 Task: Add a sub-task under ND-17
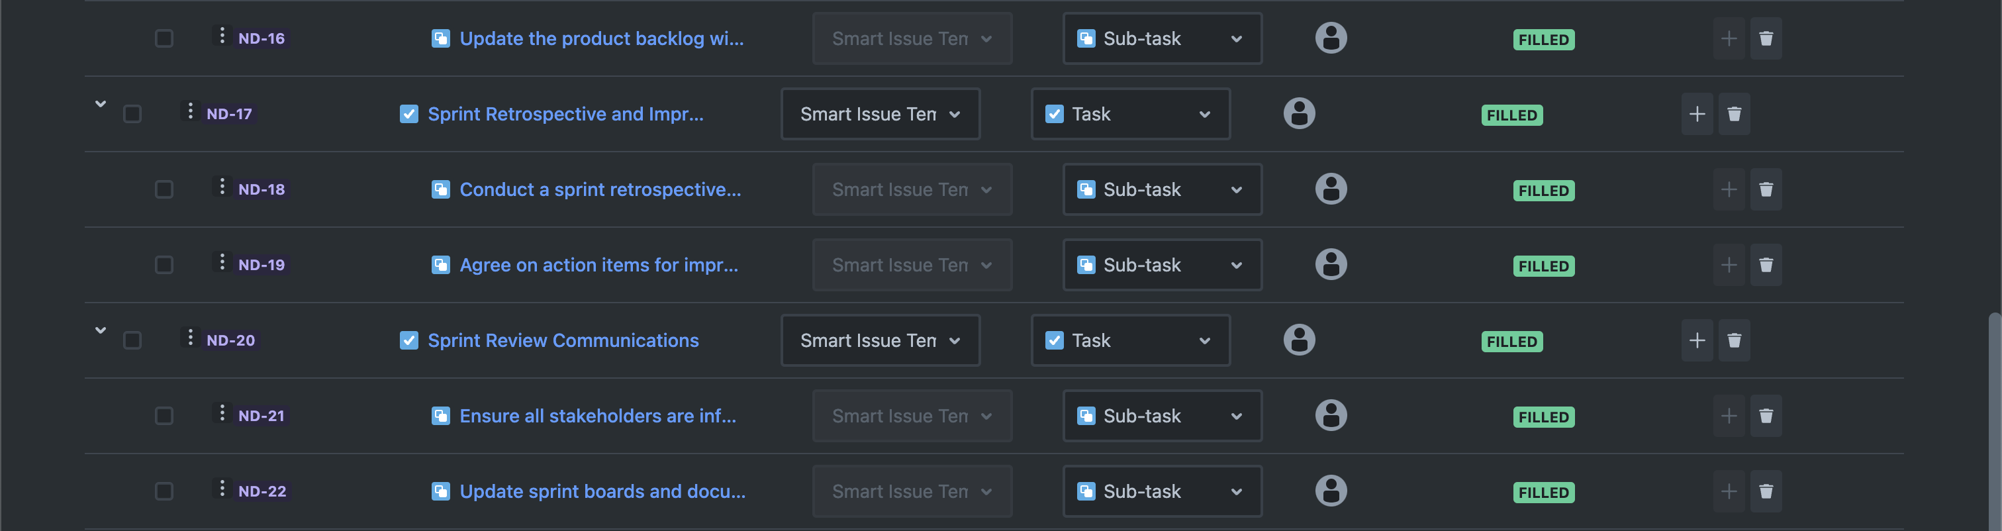click(1697, 115)
